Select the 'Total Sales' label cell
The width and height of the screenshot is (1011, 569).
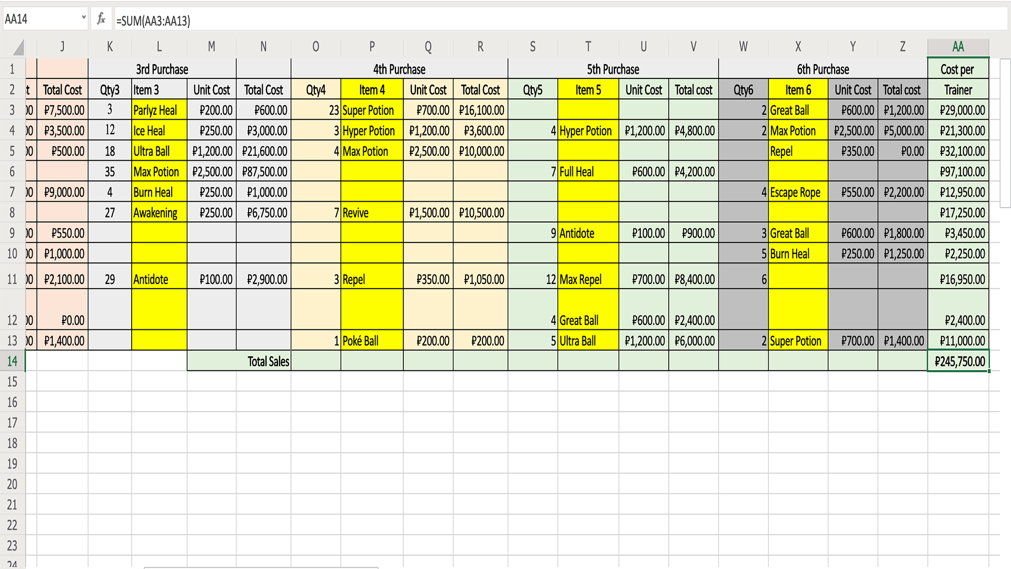click(239, 361)
